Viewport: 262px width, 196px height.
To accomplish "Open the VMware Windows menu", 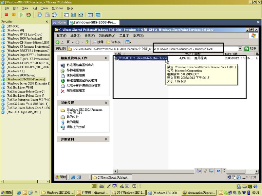I will click(58, 8).
